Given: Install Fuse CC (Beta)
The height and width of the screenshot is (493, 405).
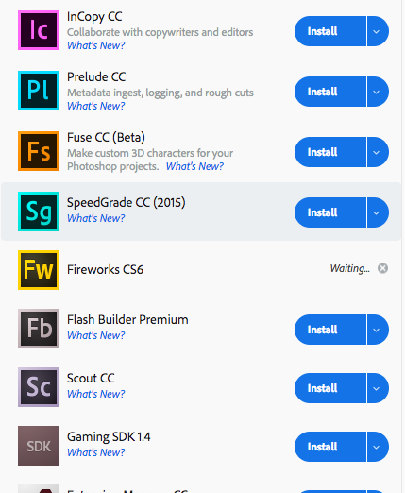Looking at the screenshot, I should tap(330, 152).
